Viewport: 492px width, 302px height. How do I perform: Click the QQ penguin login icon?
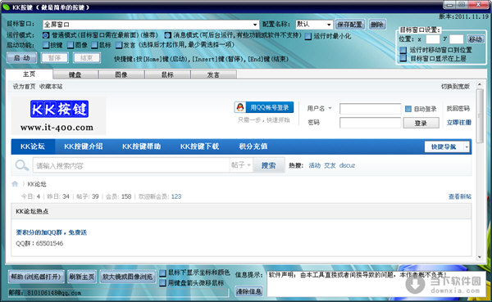[x=240, y=107]
